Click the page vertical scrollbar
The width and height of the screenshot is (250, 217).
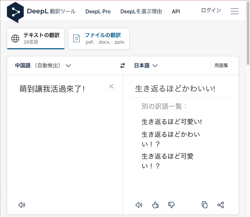point(248,34)
